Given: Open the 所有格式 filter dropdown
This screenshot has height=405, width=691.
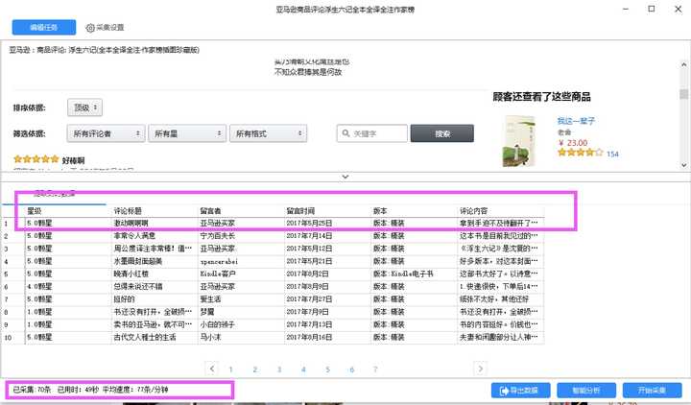Looking at the screenshot, I should click(x=268, y=133).
